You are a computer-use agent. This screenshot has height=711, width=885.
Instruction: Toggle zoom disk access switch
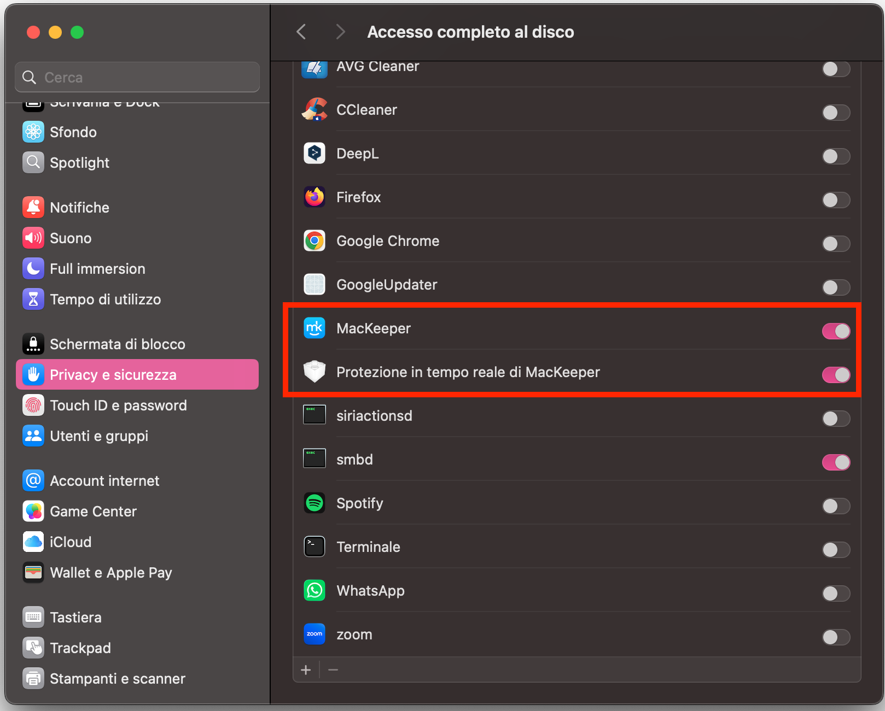(836, 637)
